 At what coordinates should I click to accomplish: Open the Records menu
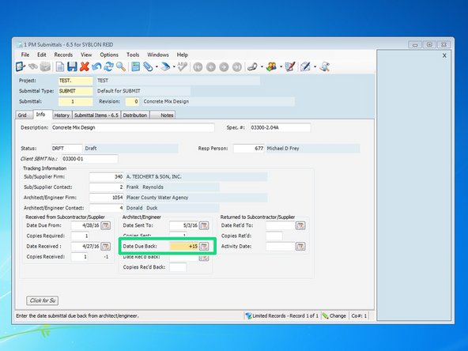[x=63, y=55]
